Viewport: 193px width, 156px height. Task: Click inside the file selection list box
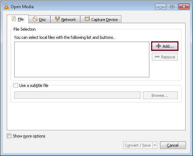(x=82, y=59)
